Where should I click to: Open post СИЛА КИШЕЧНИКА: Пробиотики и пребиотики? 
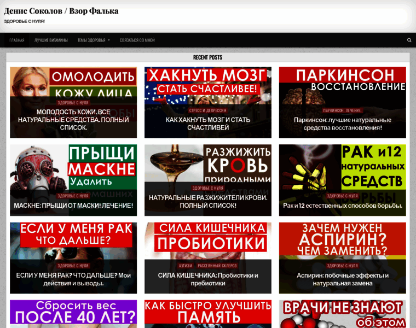pyautogui.click(x=208, y=279)
